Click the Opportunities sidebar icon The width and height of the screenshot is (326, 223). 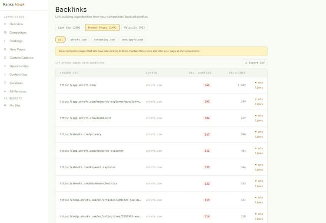(x=5, y=66)
